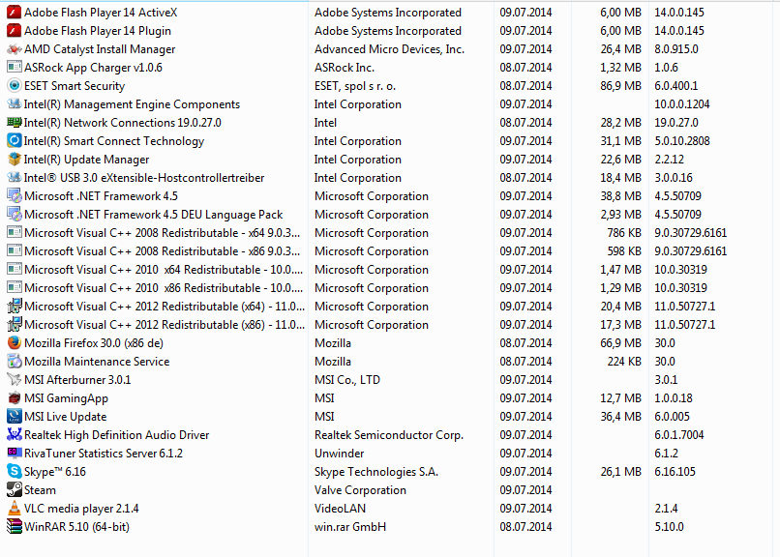Viewport: 780px width, 557px height.
Task: Click publisher VideoLAN
Action: click(x=341, y=509)
